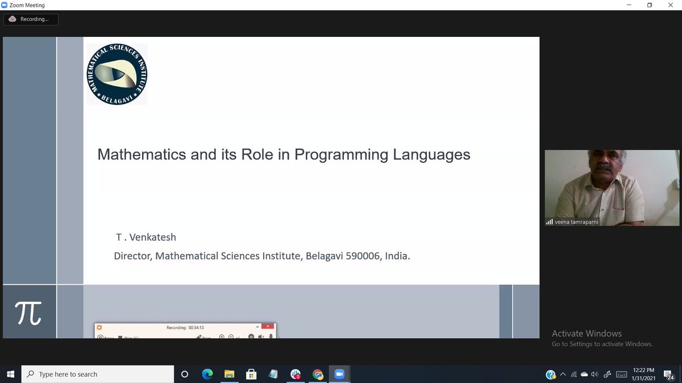
Task: Click the veena tamraparni video thumbnail
Action: (612, 188)
